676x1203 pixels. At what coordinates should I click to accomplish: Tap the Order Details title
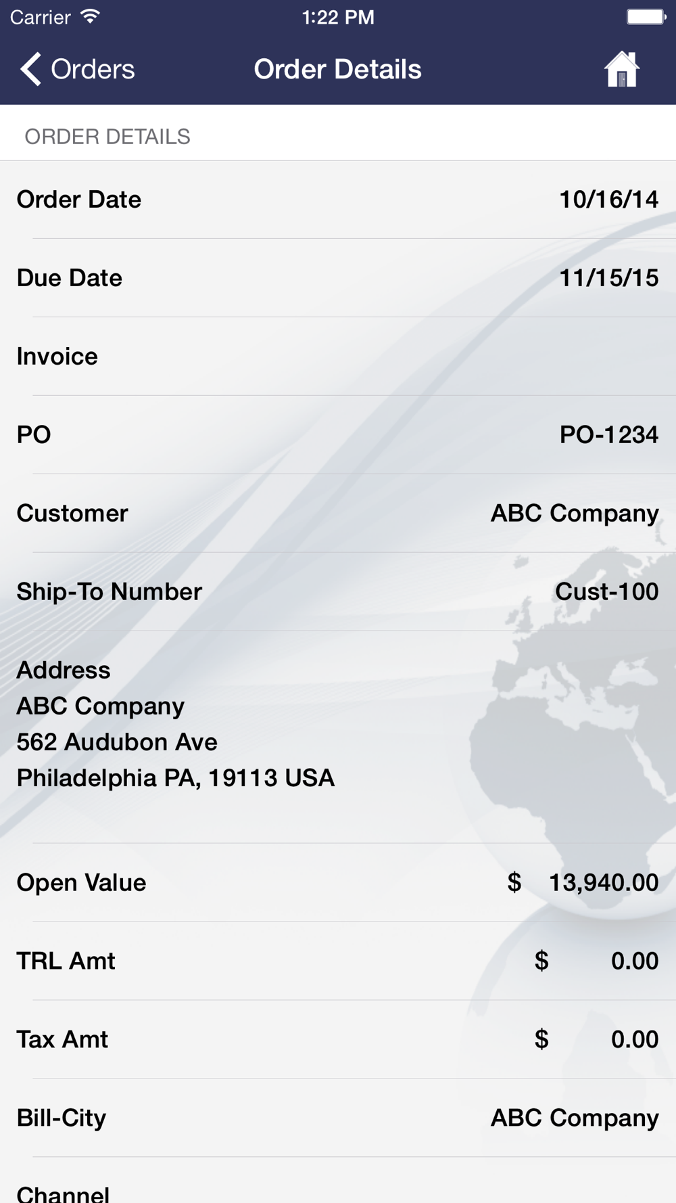click(337, 69)
